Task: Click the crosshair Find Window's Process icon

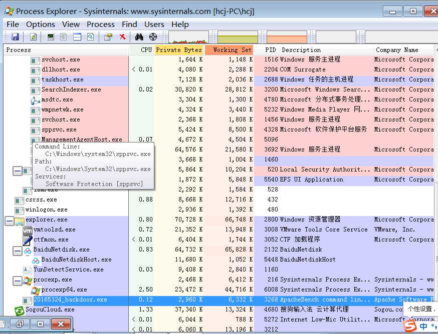Action: [x=153, y=37]
